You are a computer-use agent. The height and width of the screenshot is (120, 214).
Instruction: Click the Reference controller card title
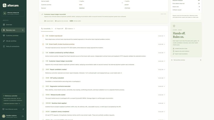point(11,96)
